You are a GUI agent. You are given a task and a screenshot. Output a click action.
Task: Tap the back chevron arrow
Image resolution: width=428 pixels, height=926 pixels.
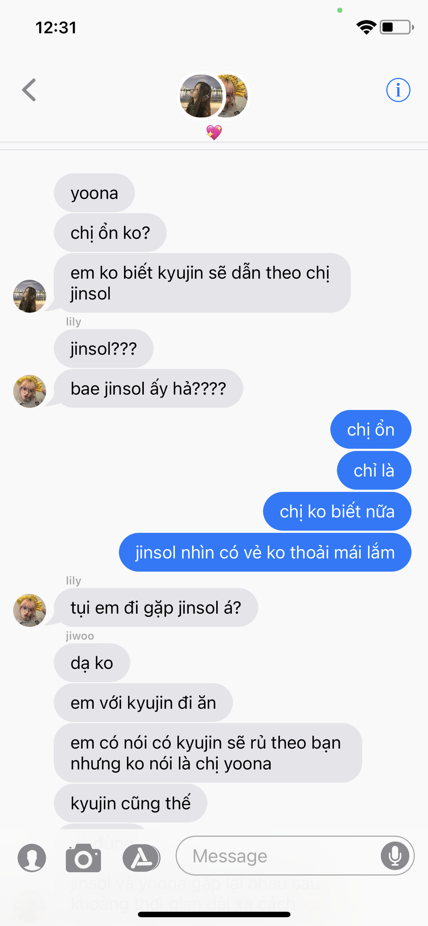[x=29, y=90]
